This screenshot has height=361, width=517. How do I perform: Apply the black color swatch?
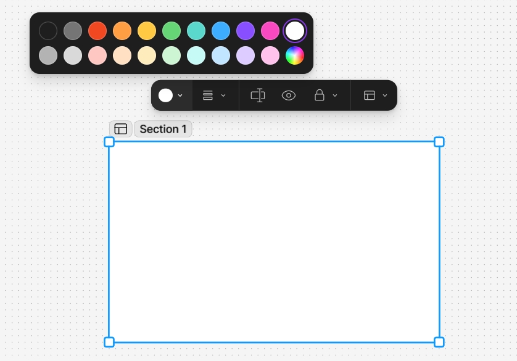click(x=48, y=31)
